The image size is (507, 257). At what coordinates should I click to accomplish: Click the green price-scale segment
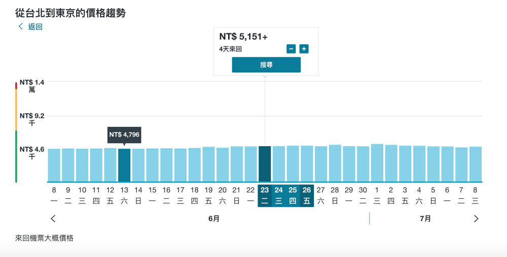click(16, 156)
